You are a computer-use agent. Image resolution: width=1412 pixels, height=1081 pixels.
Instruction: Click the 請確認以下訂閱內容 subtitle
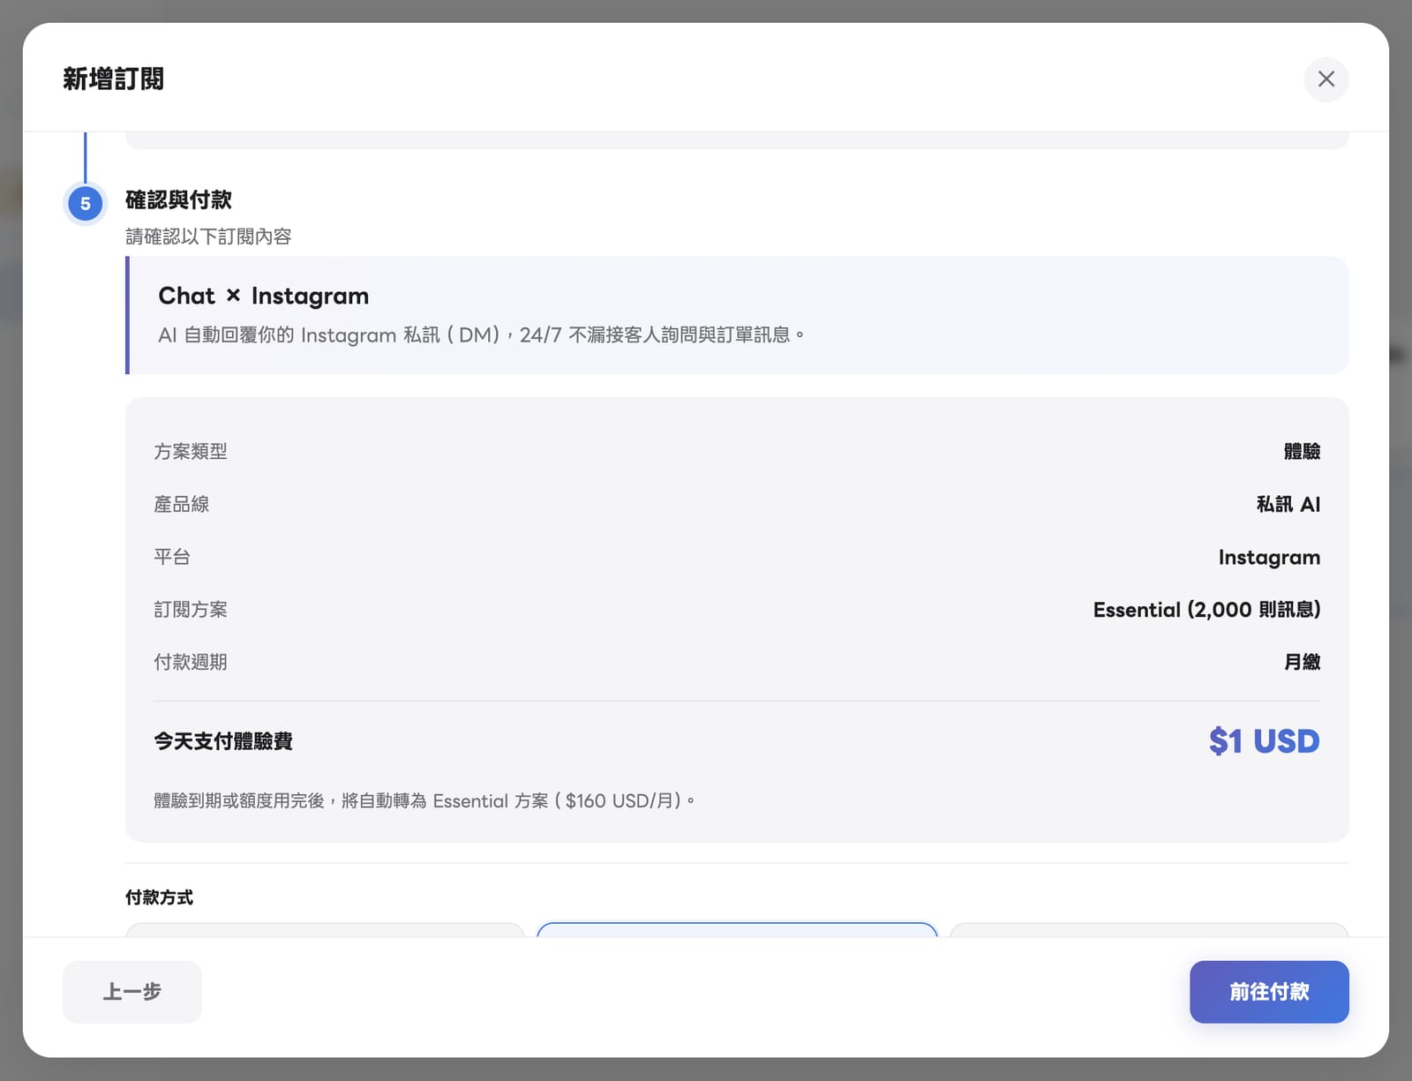pos(208,236)
